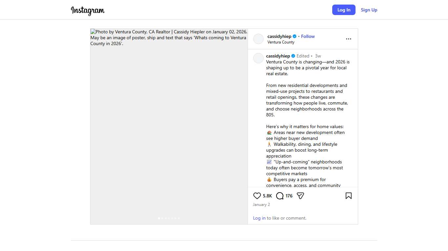Save post with bookmark icon
The height and width of the screenshot is (251, 448).
tap(348, 196)
